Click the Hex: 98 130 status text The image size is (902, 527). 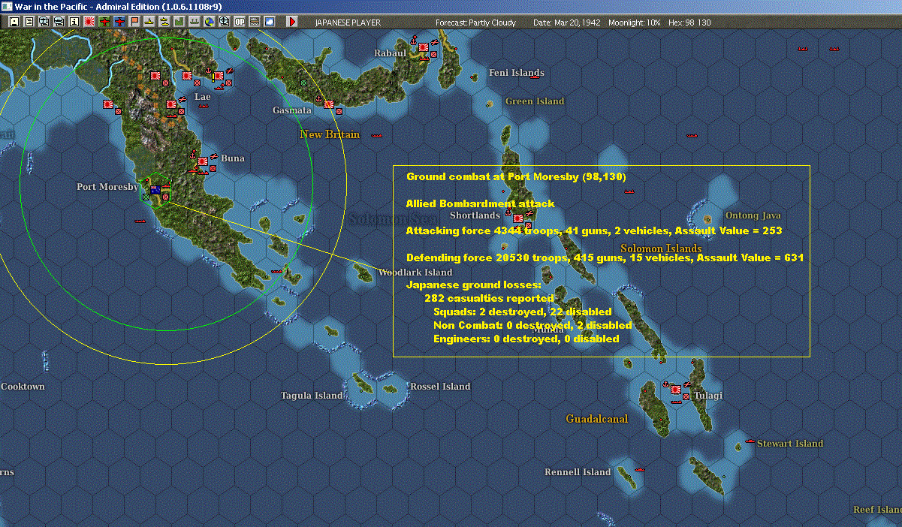[x=689, y=23]
